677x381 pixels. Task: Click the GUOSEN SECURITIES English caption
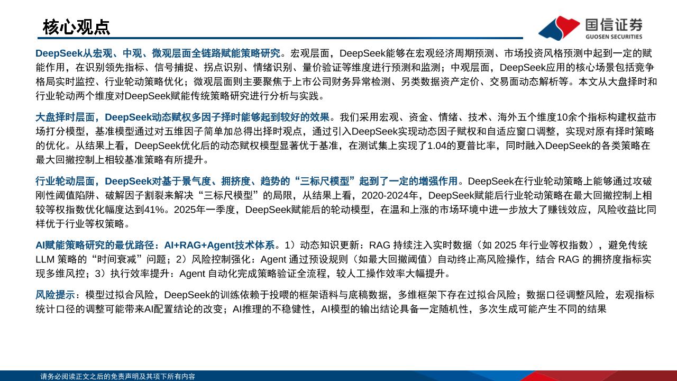pyautogui.click(x=614, y=37)
